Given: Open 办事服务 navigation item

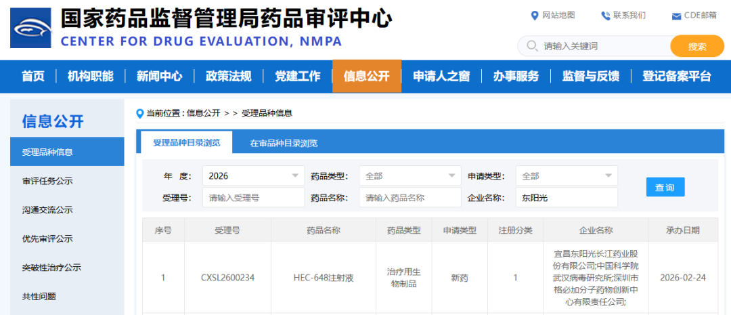Looking at the screenshot, I should pos(516,76).
